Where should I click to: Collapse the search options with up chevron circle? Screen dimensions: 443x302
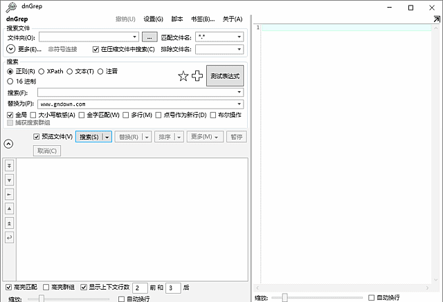point(8,144)
